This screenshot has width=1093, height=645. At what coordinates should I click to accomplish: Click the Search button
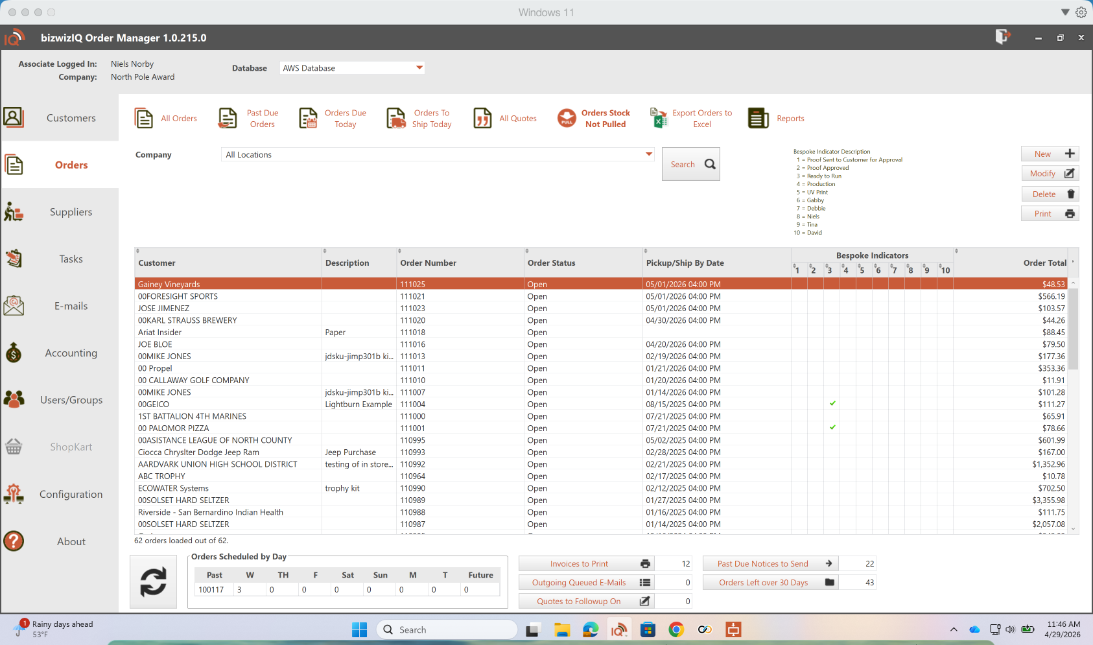point(690,165)
